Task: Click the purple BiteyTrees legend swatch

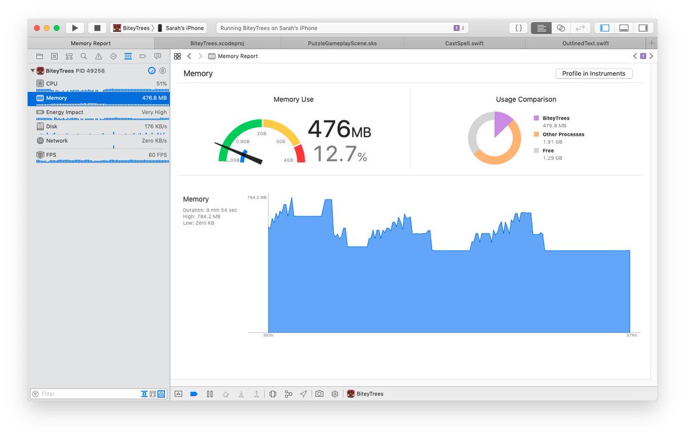Action: pyautogui.click(x=536, y=118)
